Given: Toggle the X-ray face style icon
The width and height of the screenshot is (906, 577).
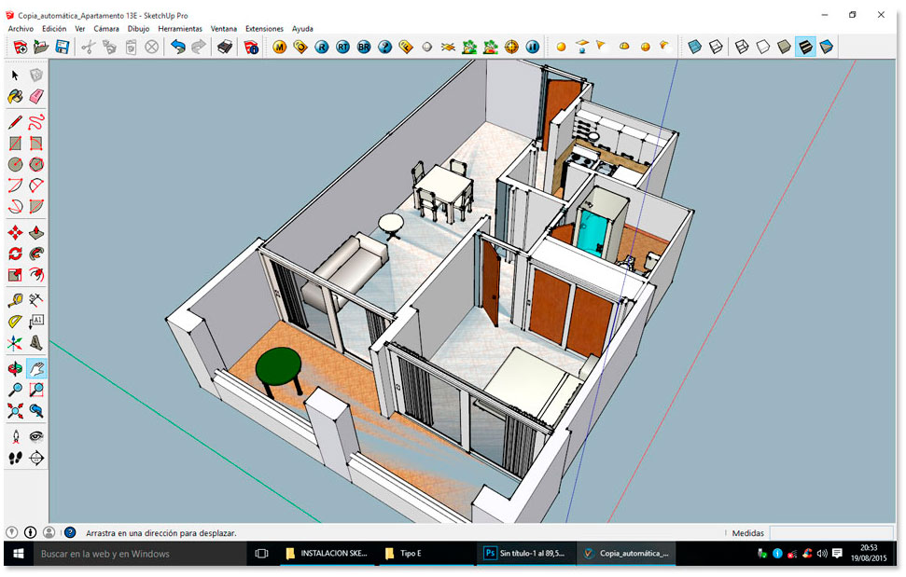Looking at the screenshot, I should (x=695, y=47).
